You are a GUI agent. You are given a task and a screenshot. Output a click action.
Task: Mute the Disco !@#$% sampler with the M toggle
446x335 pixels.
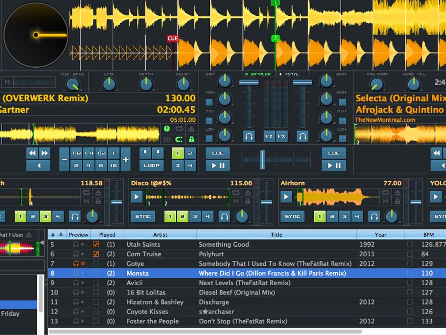[x=236, y=202]
